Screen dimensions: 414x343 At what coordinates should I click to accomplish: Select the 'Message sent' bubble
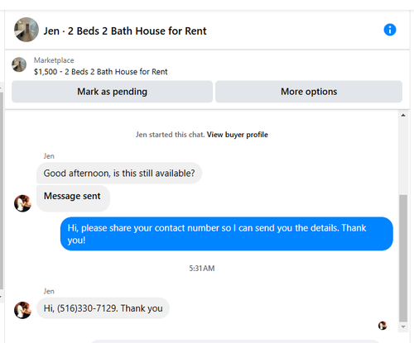coord(73,198)
